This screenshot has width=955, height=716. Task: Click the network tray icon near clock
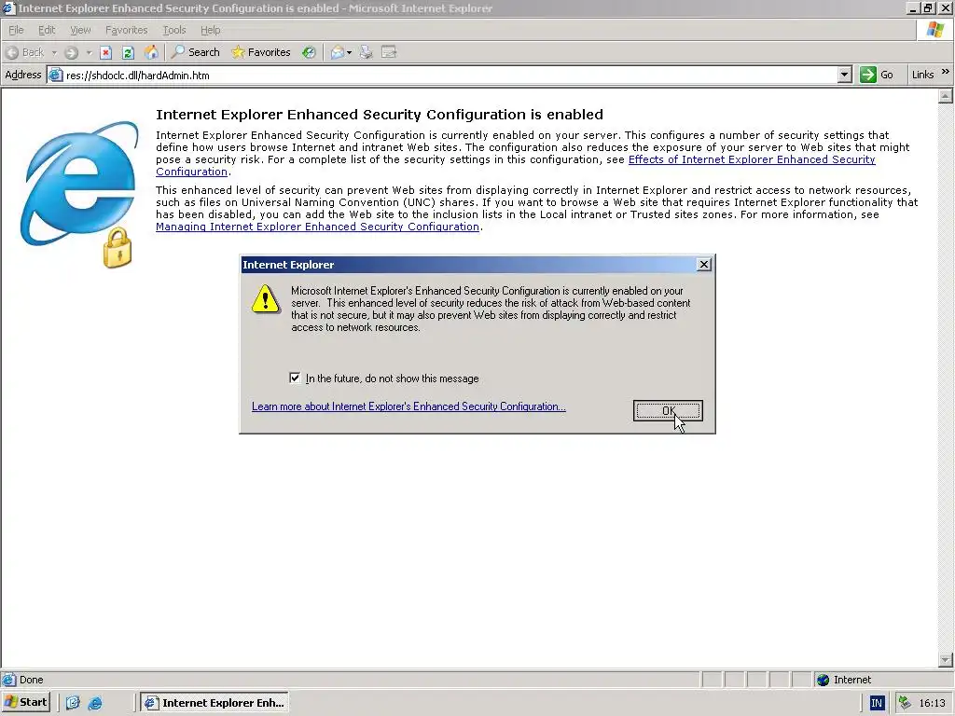pyautogui.click(x=905, y=703)
